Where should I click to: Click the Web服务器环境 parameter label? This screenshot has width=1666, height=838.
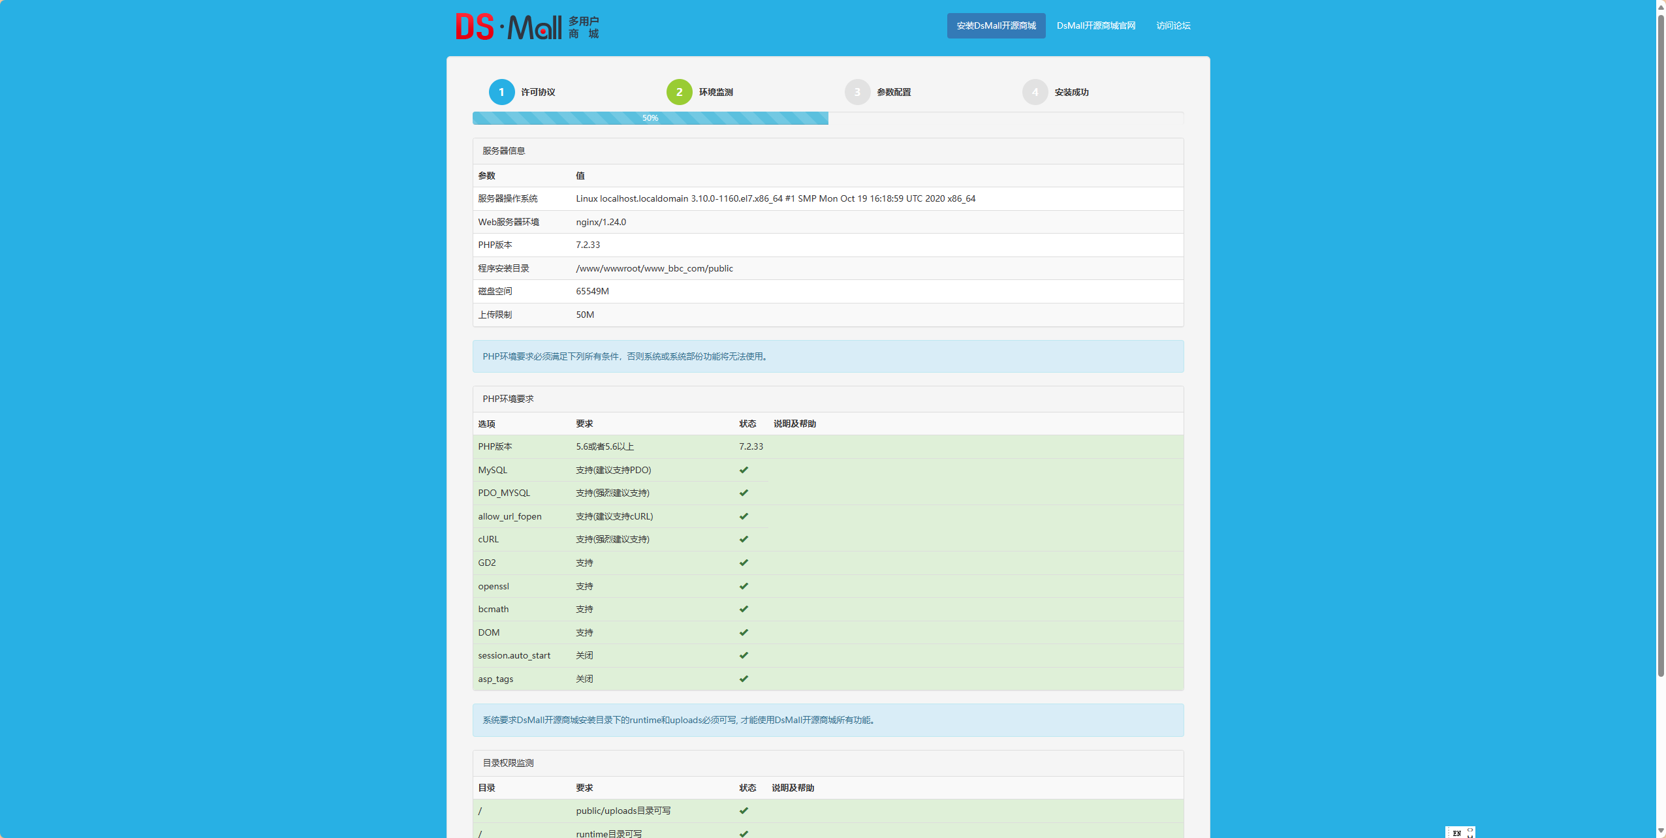509,222
